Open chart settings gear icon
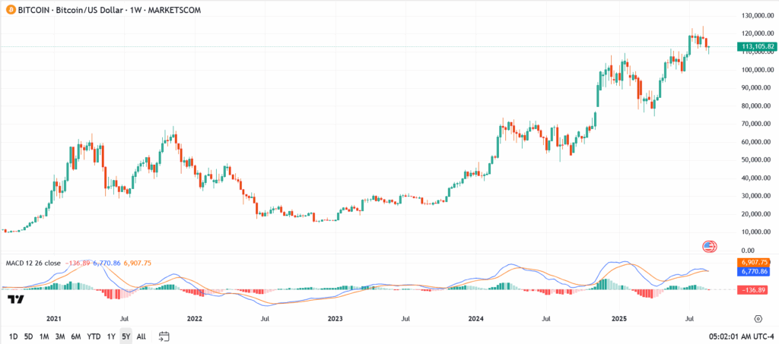This screenshot has width=779, height=344. coord(758,320)
